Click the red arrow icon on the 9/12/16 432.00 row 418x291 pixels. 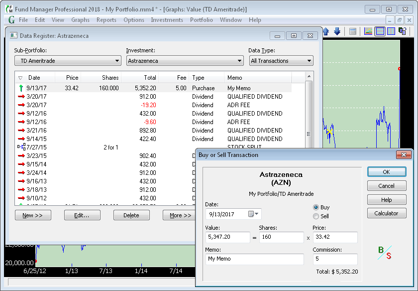pos(21,114)
